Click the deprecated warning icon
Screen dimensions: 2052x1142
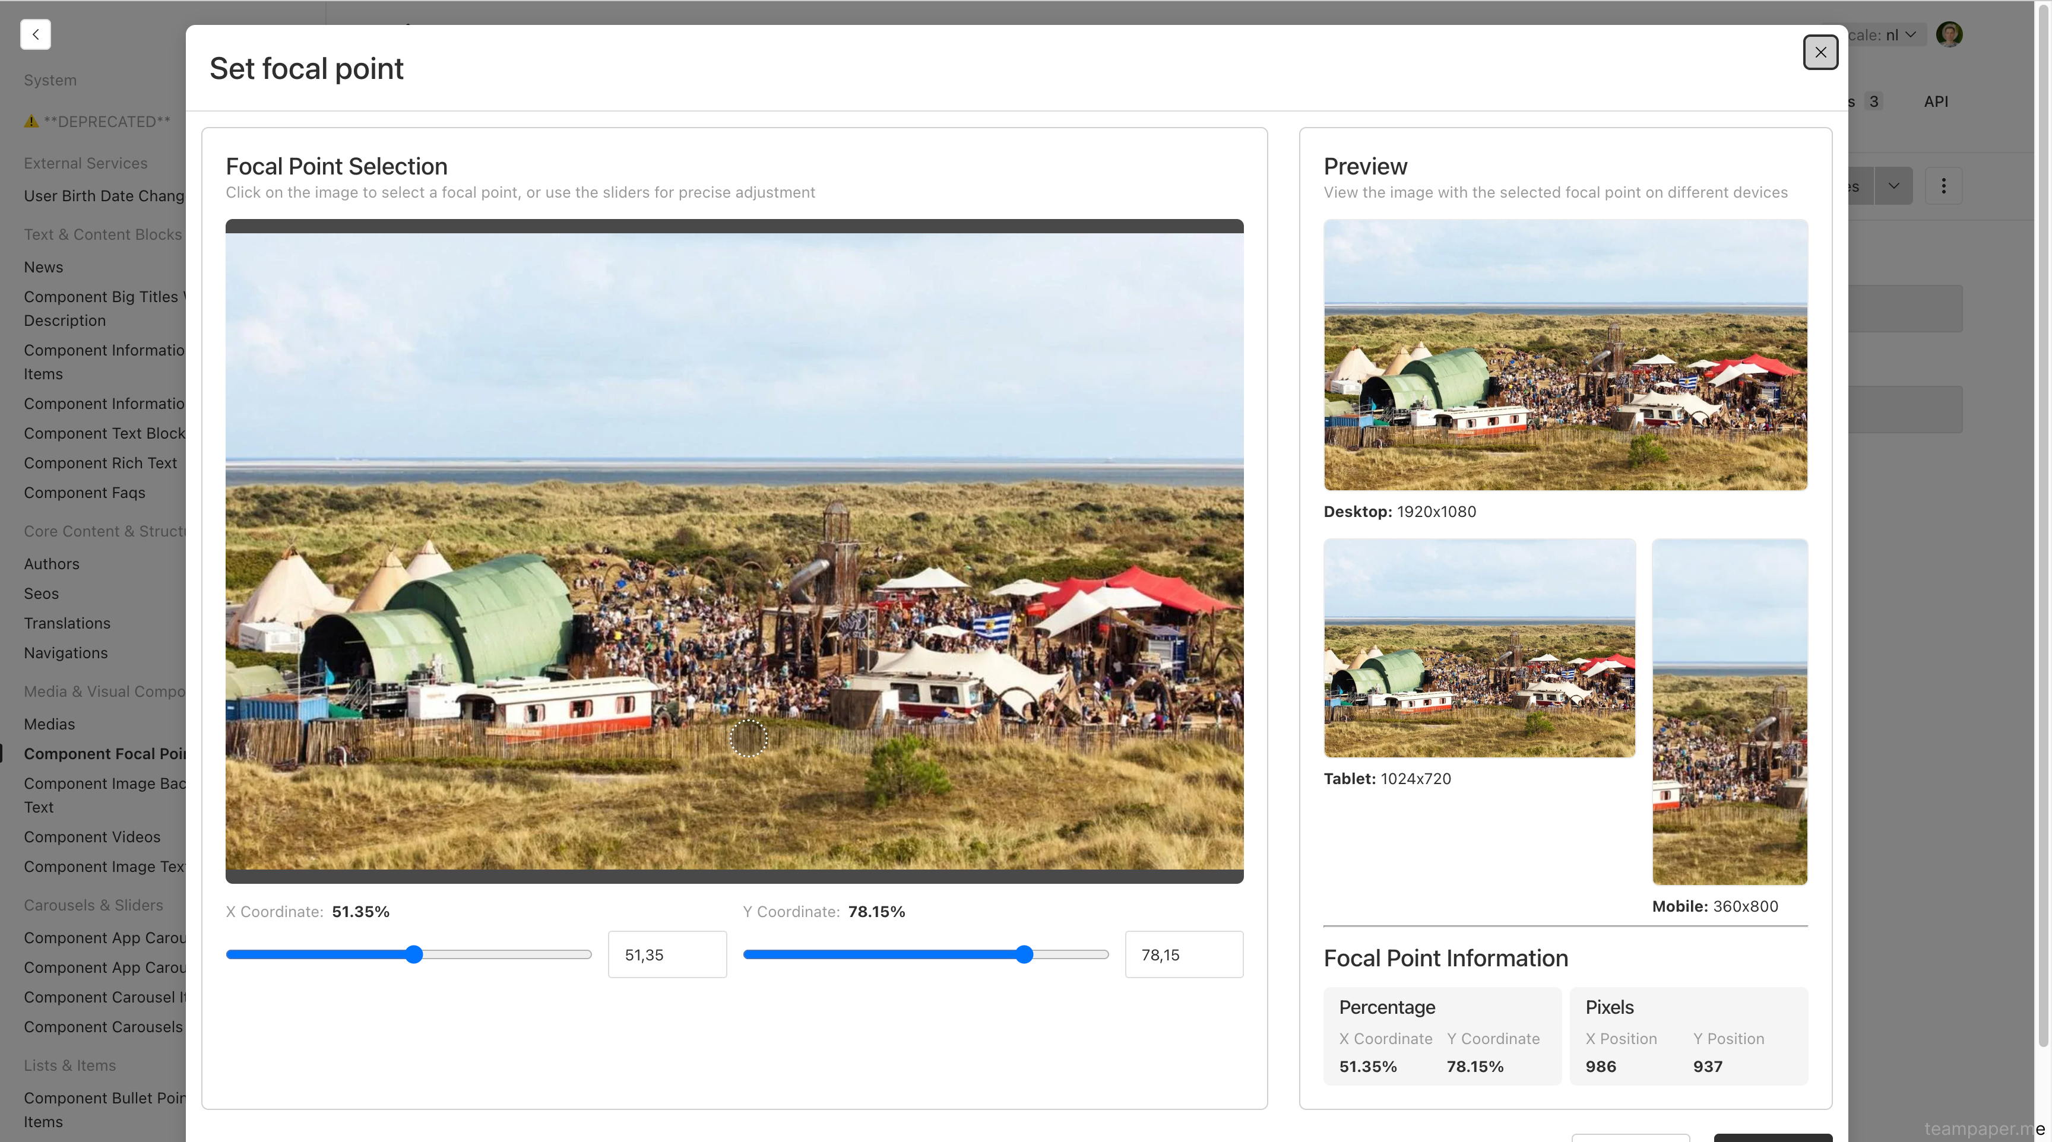point(31,122)
